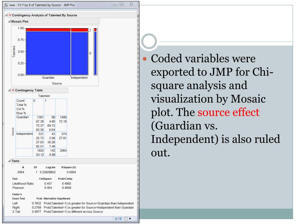The height and width of the screenshot is (224, 298).
Task: Select the blue Independent mosaic cell
Action: (x=79, y=54)
